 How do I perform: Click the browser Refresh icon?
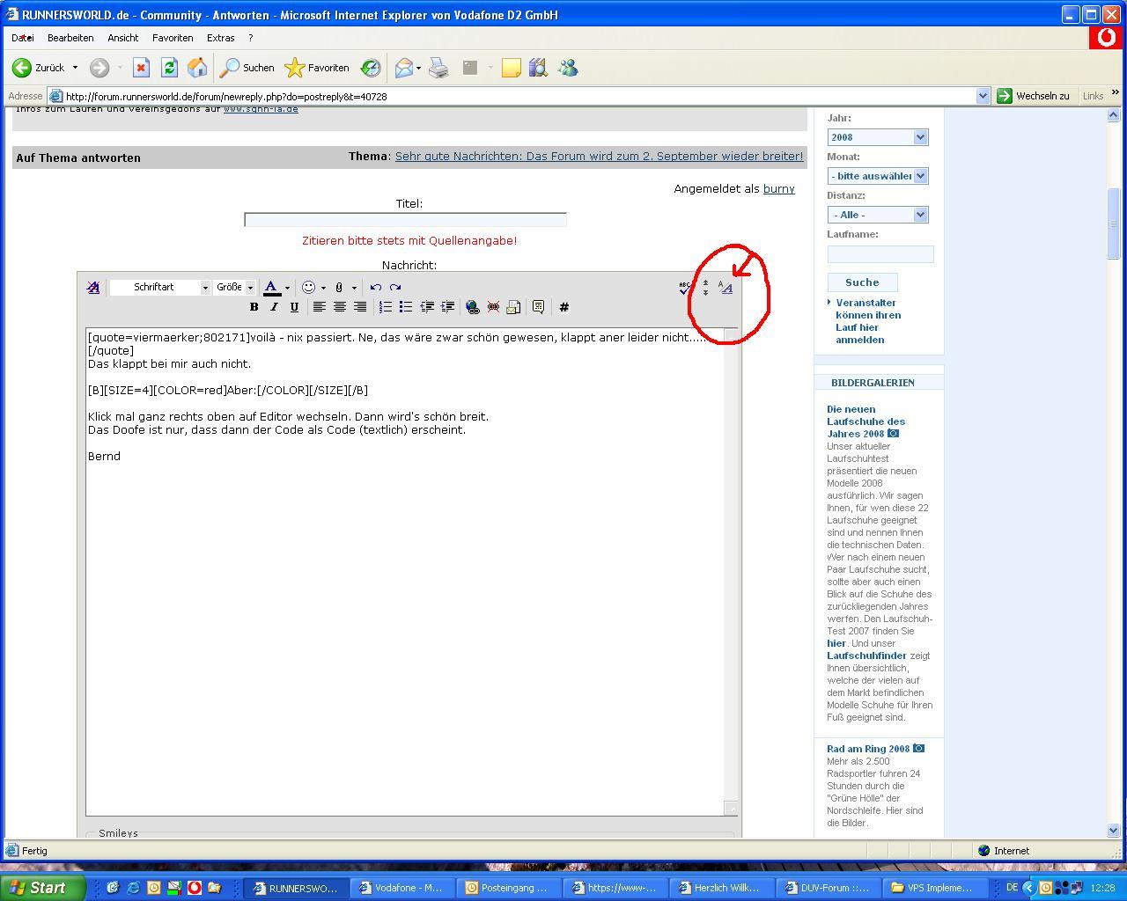click(169, 68)
